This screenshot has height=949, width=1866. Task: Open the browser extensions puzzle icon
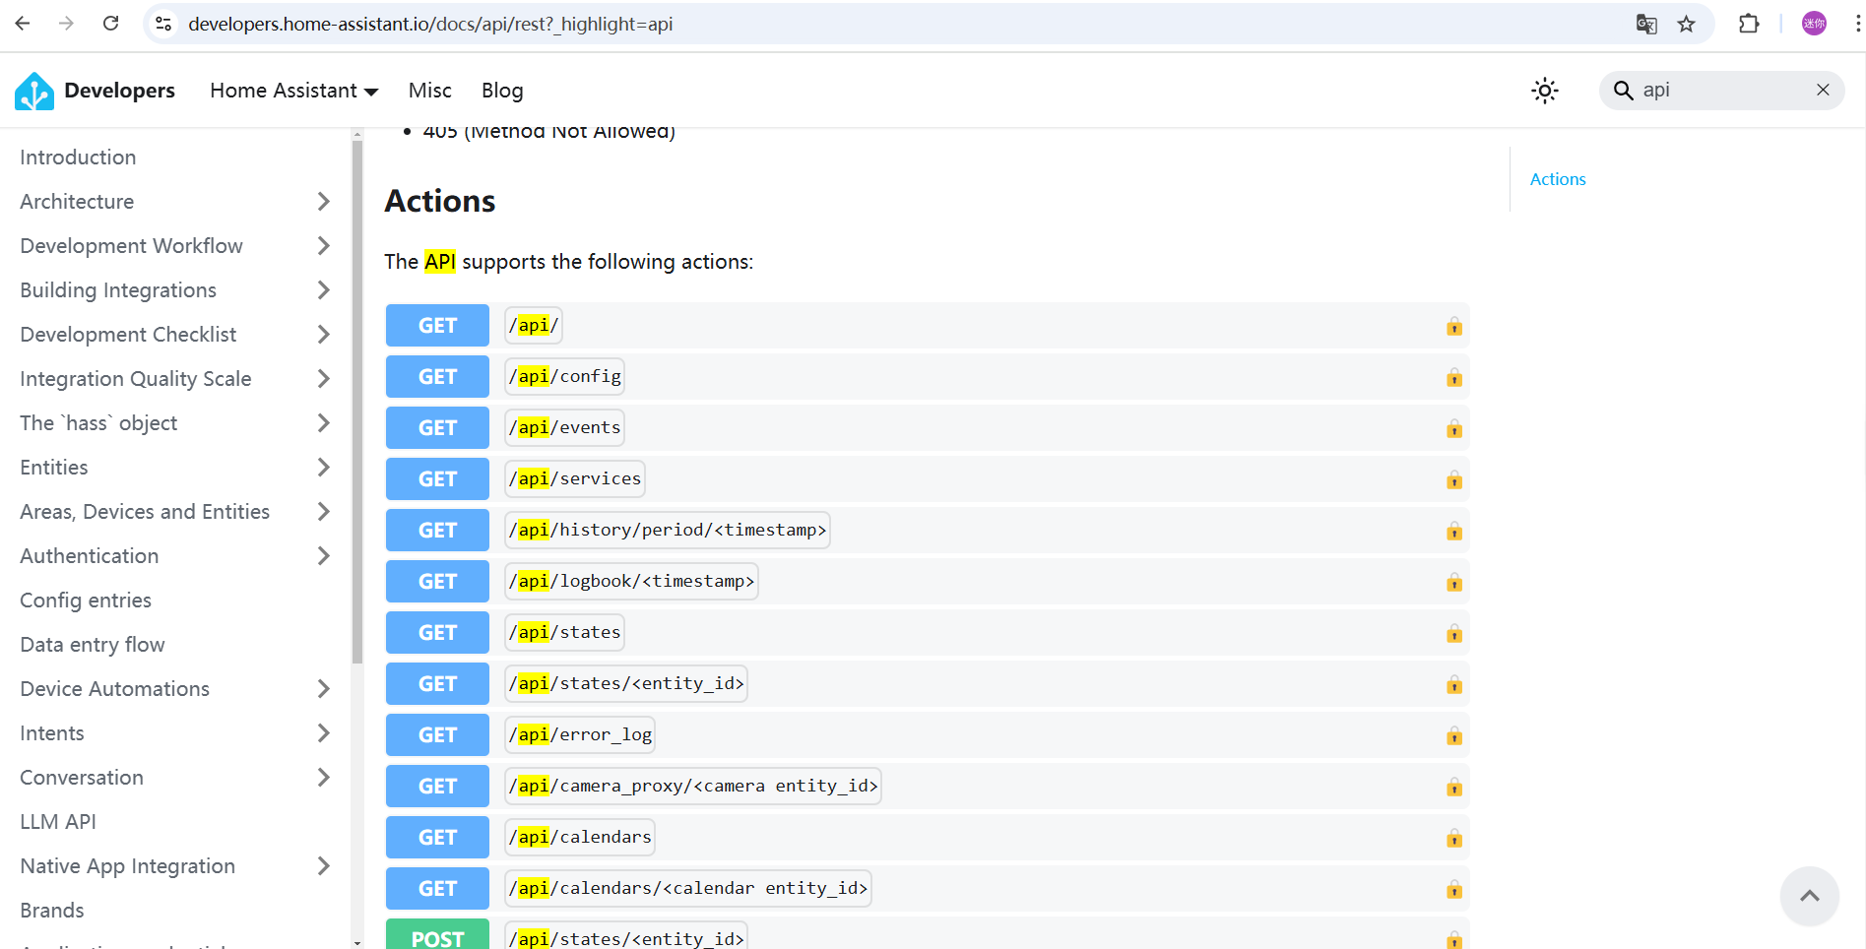pyautogui.click(x=1749, y=24)
